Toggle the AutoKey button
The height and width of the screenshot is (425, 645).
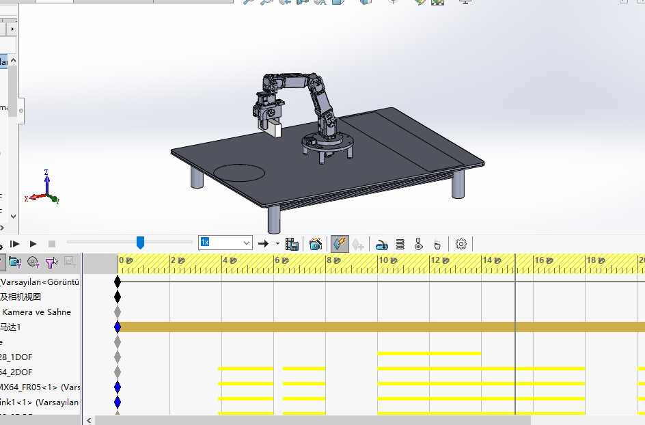point(340,244)
